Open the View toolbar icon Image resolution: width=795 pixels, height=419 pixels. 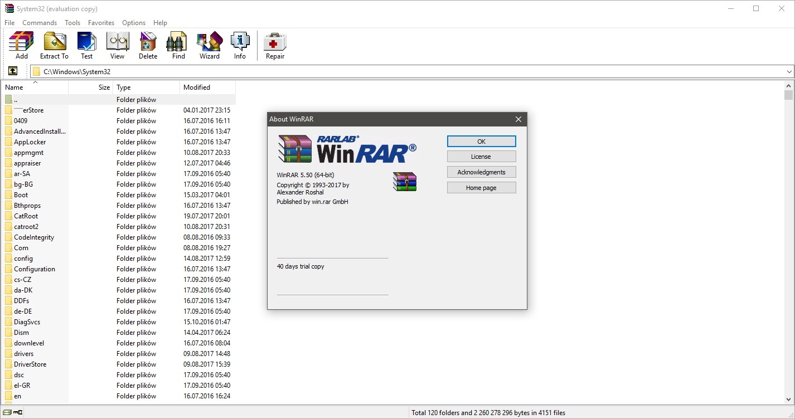(x=117, y=41)
